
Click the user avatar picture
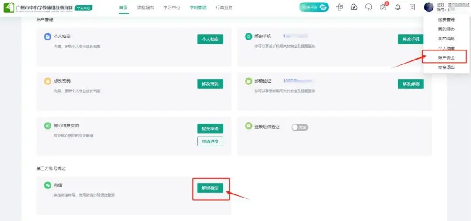(x=429, y=7)
